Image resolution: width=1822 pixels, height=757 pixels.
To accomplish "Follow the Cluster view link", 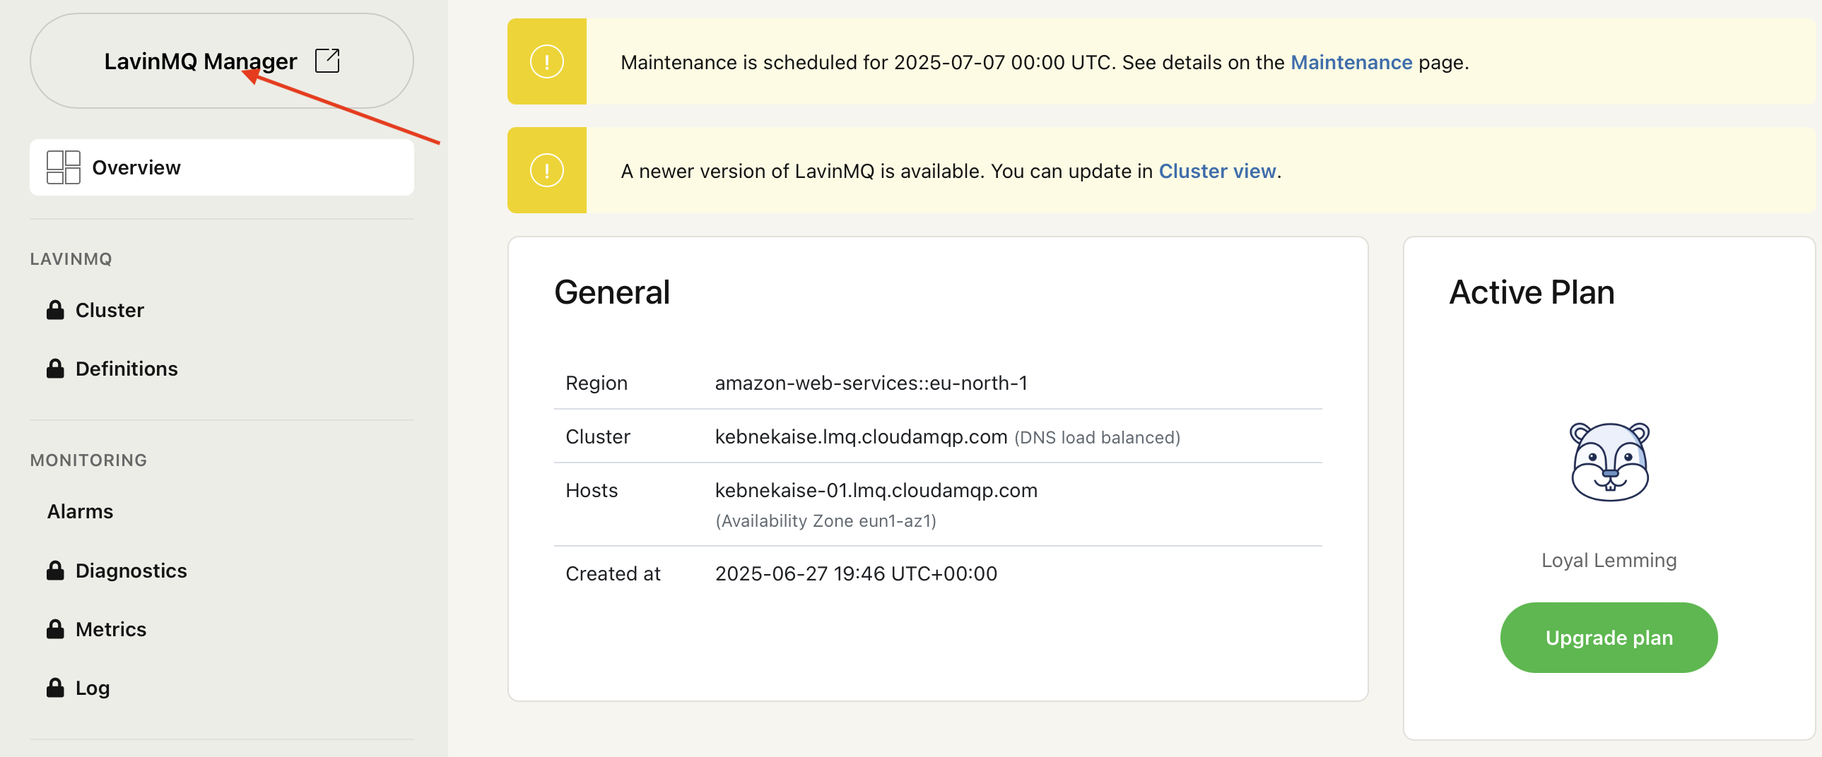I will pyautogui.click(x=1217, y=171).
